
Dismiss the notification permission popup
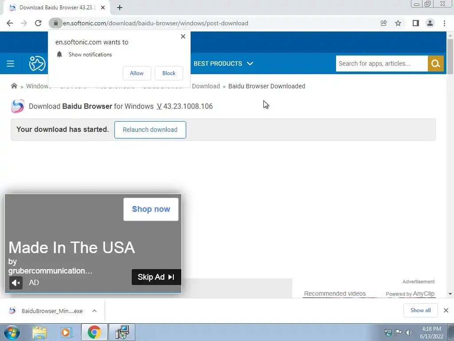[x=183, y=36]
